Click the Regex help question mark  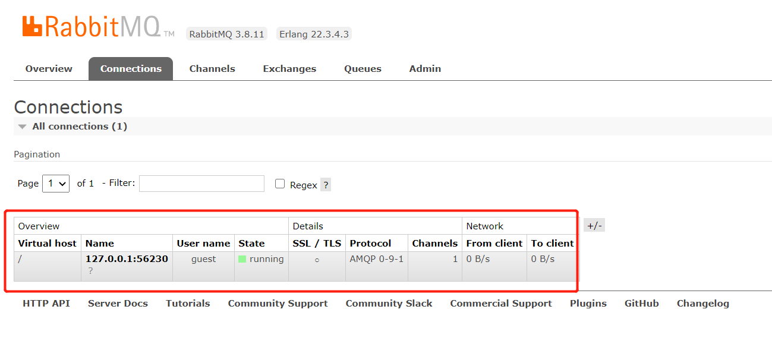point(326,185)
